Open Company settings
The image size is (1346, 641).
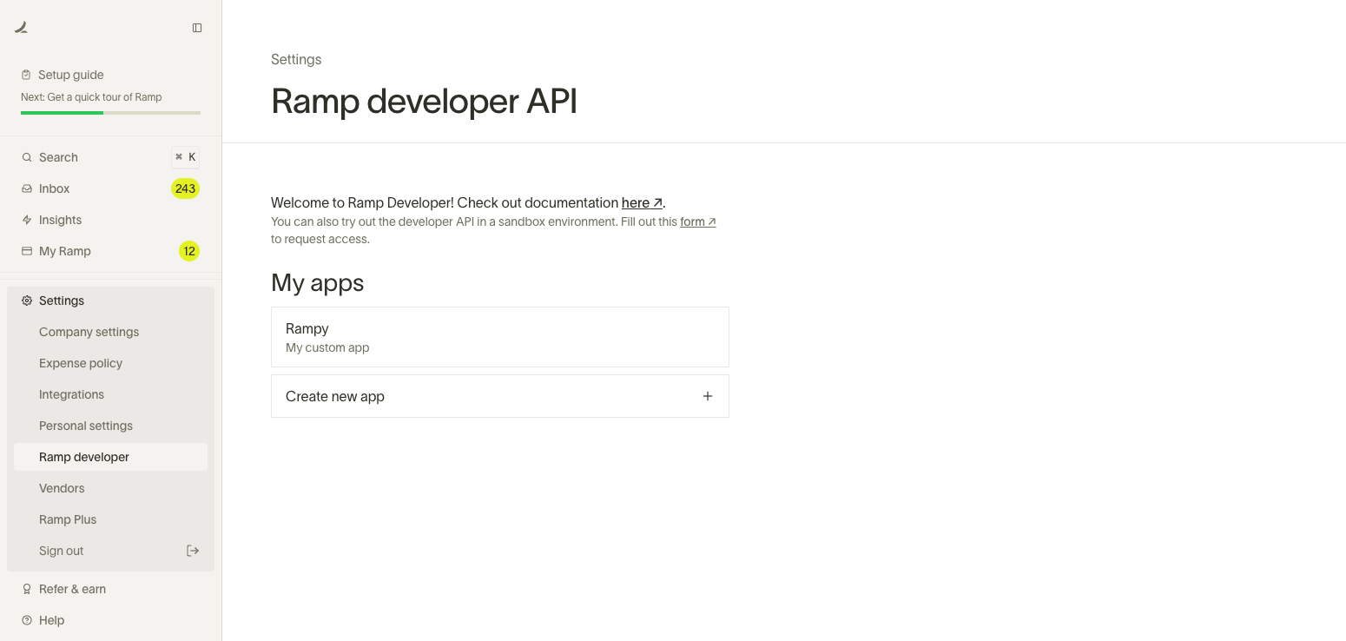point(89,332)
